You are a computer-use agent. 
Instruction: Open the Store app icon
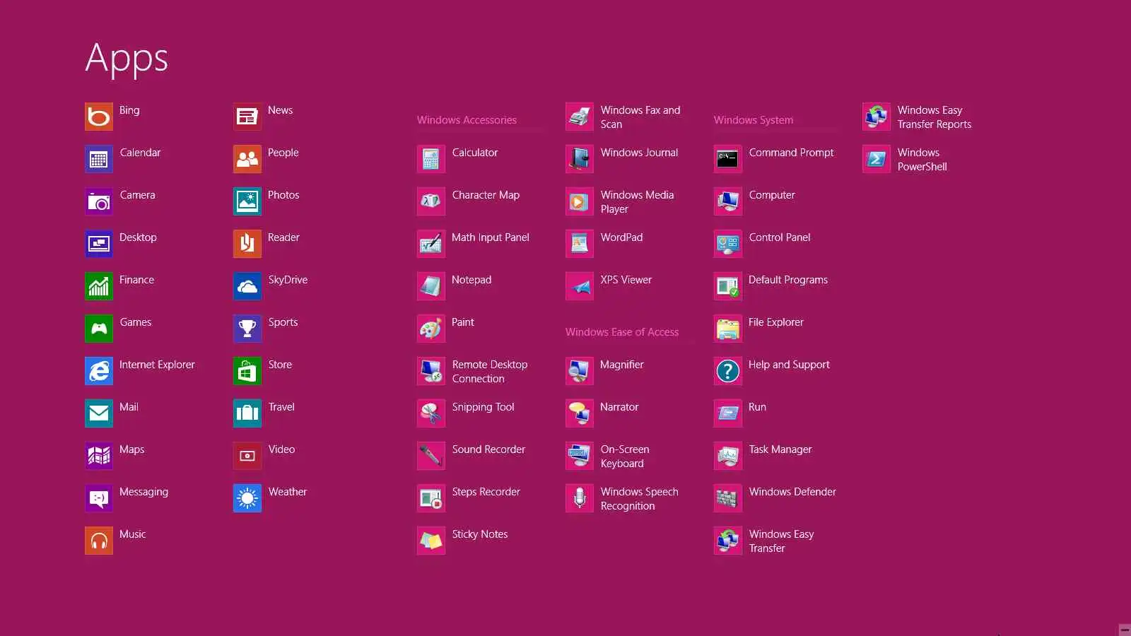(247, 371)
